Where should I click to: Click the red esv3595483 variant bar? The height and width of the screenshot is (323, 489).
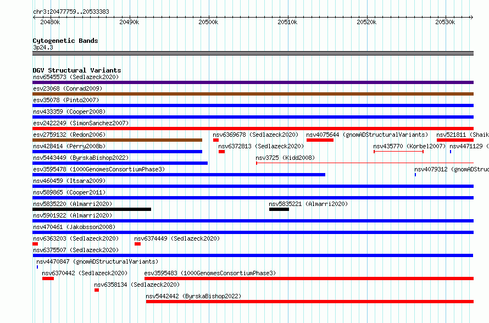pos(309,279)
